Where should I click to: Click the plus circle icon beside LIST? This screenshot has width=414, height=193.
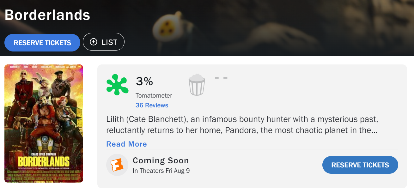(x=94, y=42)
